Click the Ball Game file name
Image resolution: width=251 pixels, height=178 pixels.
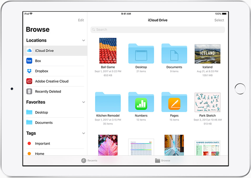[108, 67]
